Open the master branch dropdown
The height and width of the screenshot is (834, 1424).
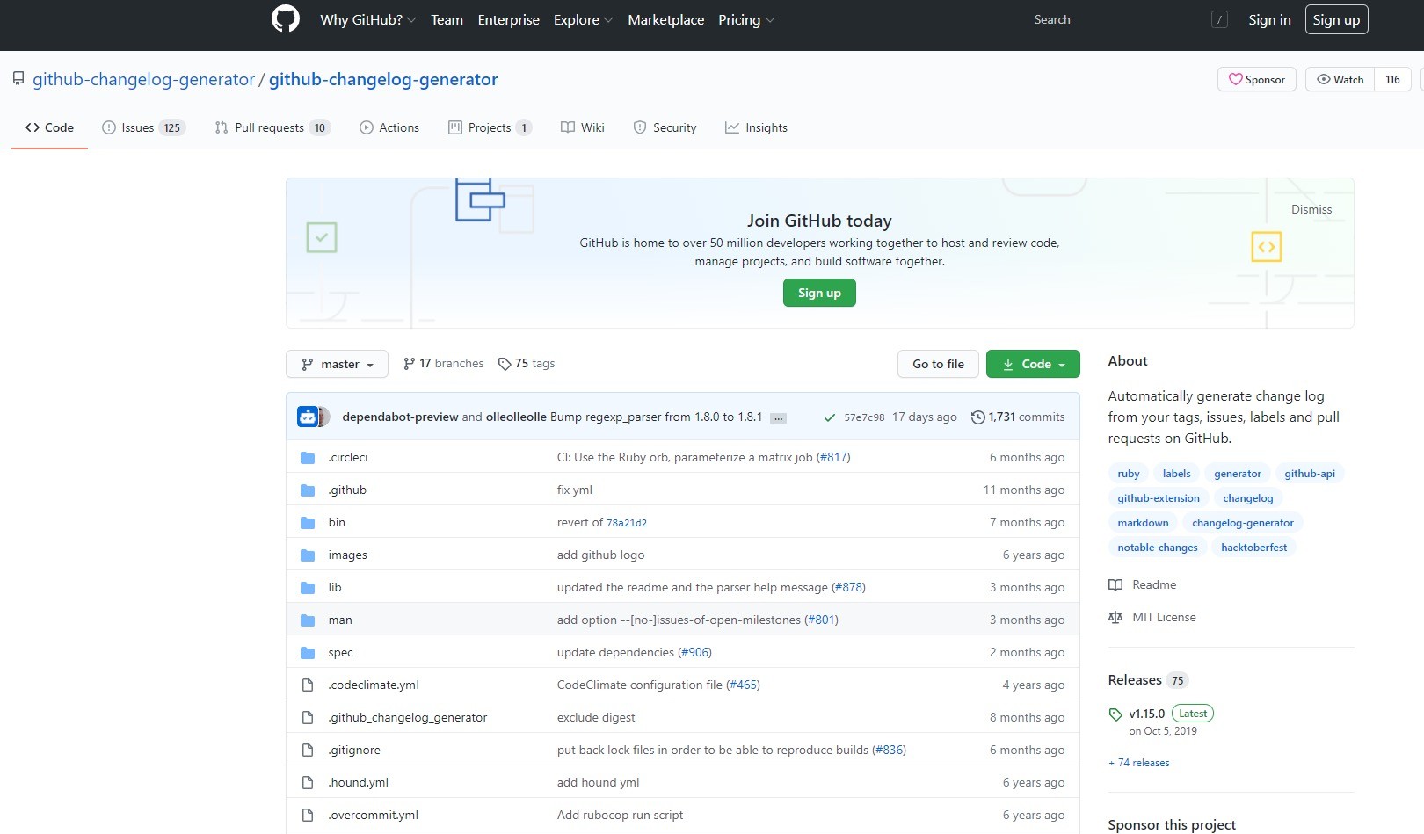[x=337, y=364]
